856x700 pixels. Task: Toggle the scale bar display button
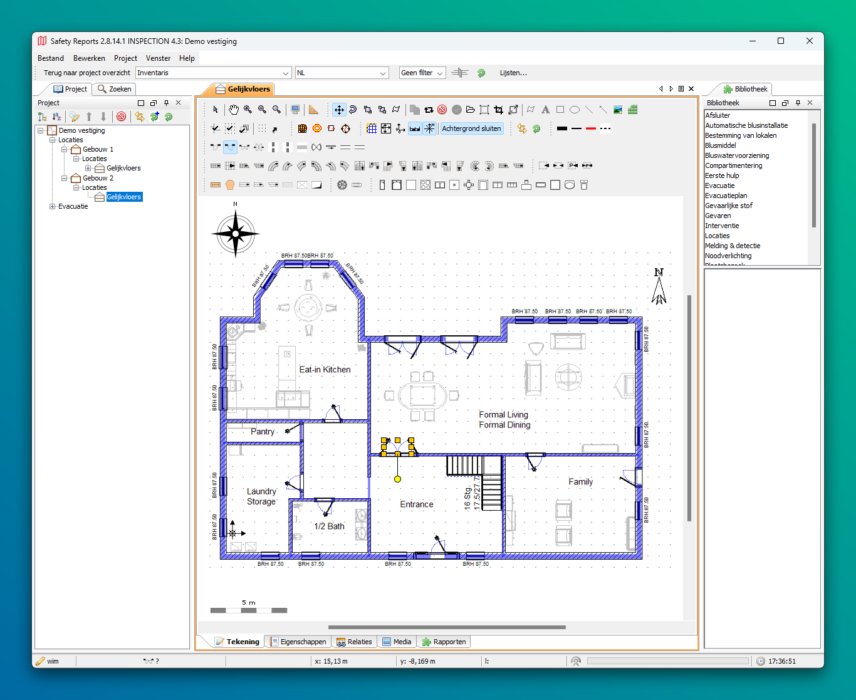click(415, 128)
